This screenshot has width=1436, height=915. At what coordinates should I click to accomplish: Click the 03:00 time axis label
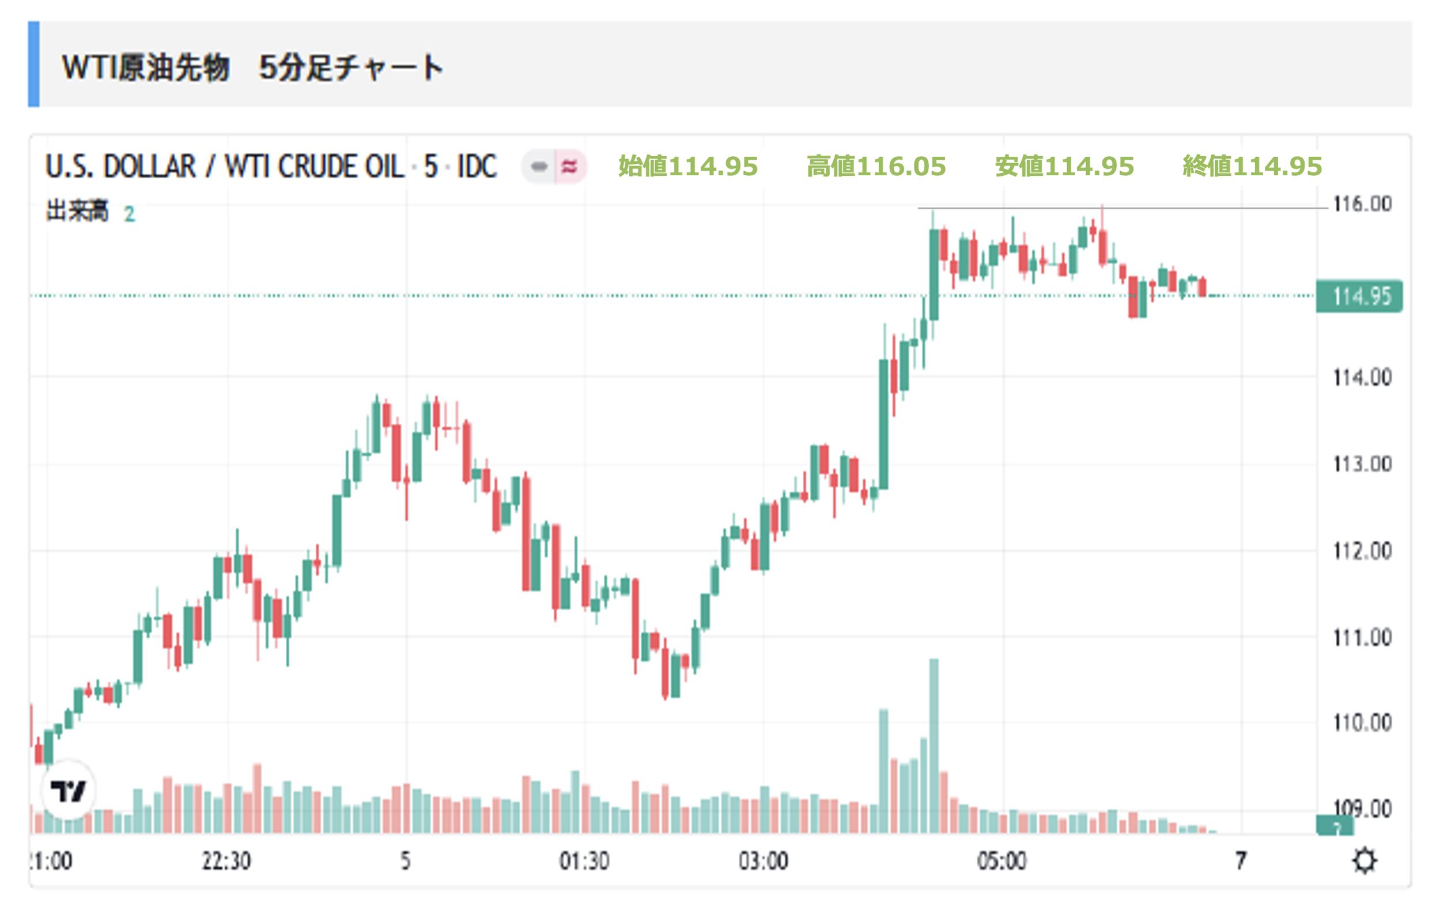(764, 861)
